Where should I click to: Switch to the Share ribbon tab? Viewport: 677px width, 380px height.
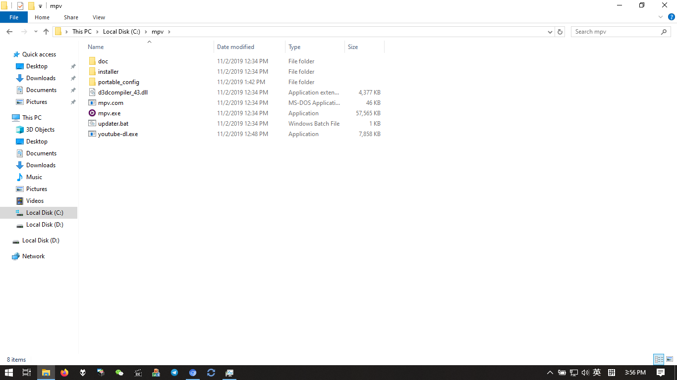71,17
